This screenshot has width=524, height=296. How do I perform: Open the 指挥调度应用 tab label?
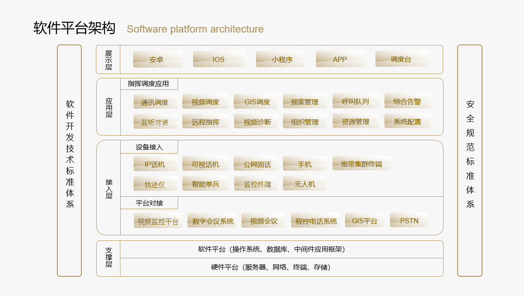[x=149, y=84]
